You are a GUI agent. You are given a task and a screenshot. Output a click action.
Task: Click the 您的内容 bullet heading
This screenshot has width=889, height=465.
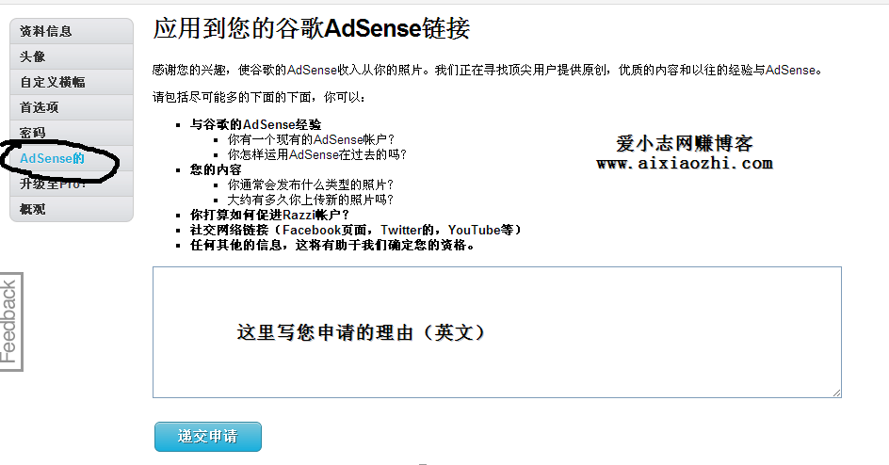tap(216, 170)
